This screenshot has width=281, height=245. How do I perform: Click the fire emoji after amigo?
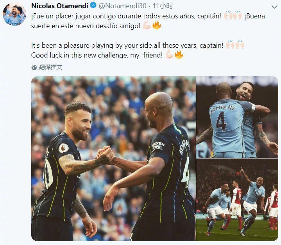[x=157, y=25]
